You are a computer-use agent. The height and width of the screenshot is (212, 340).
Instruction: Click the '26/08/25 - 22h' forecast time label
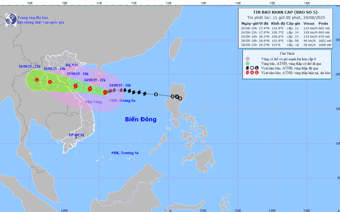[29, 66]
